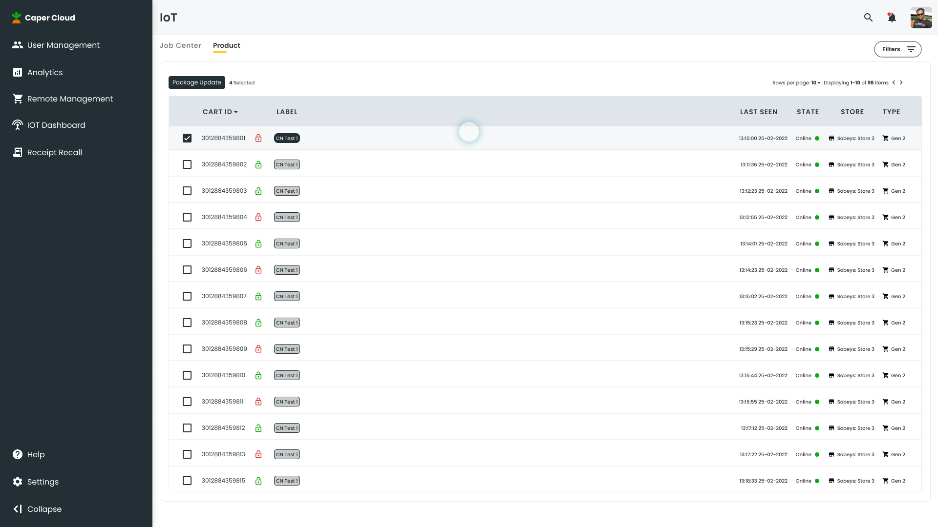
Task: Go to the next page of items
Action: click(x=901, y=82)
